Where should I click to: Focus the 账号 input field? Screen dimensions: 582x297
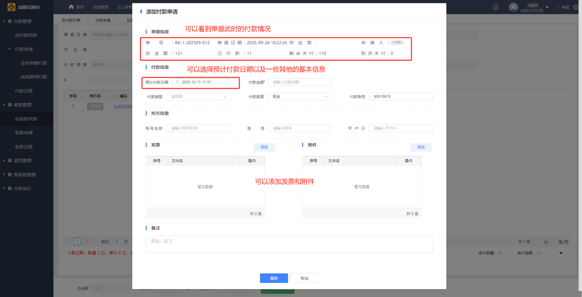(299, 128)
